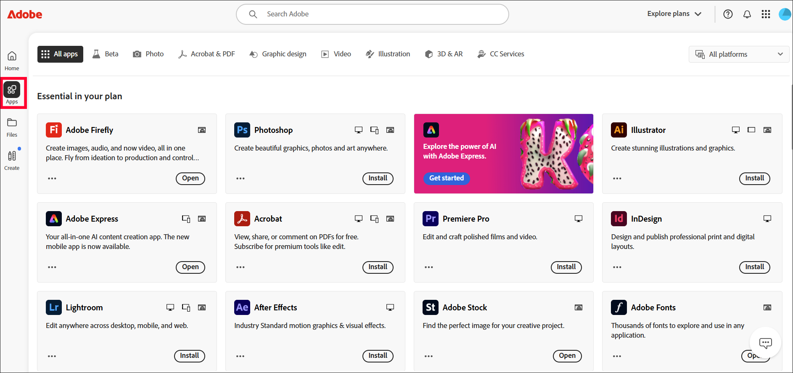Click the Illustrator Ai icon
Viewport: 793px width, 373px height.
619,130
